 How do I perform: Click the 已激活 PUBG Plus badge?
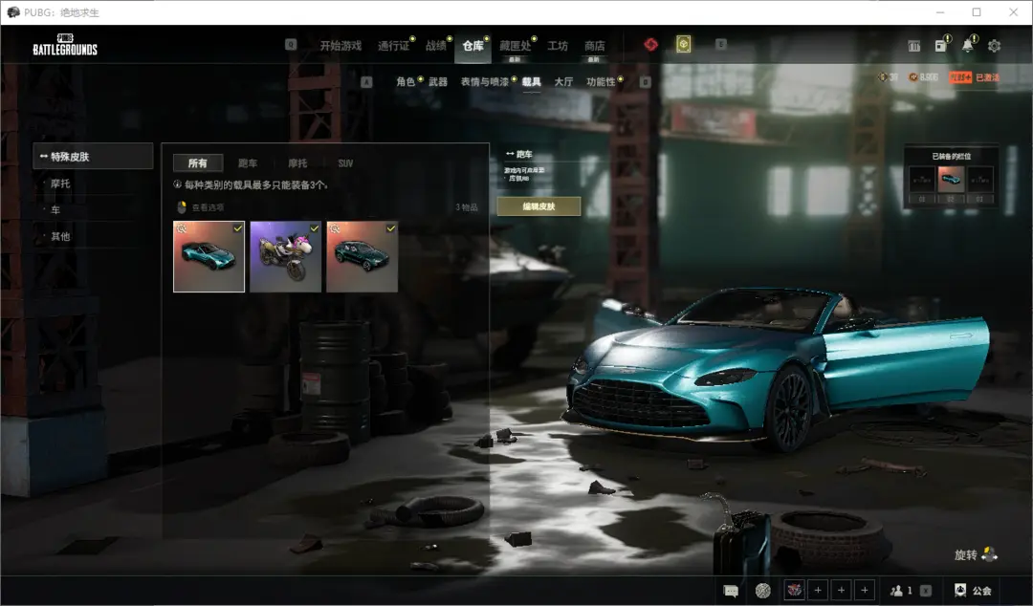[x=974, y=77]
